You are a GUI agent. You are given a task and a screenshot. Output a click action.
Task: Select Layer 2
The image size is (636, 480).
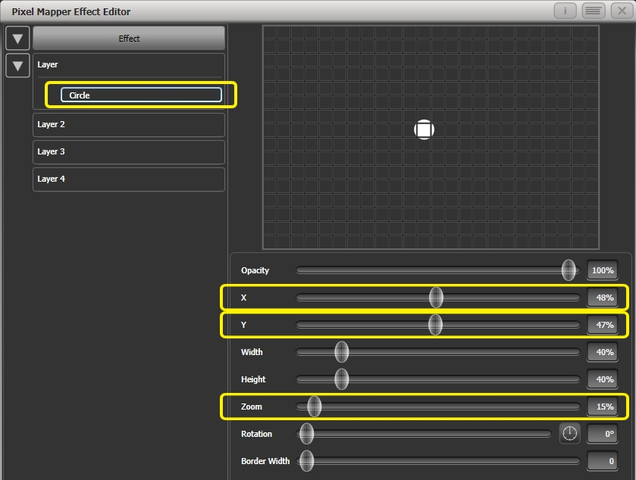128,124
